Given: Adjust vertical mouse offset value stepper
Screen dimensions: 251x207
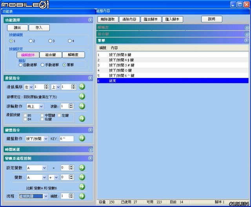Looking at the screenshot, I should (x=73, y=87).
